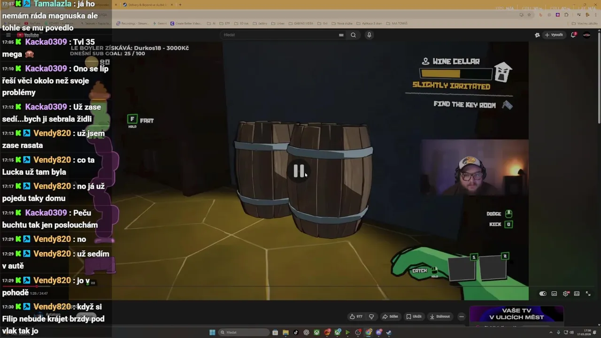Open Chrome extensions puzzle icon
This screenshot has width=601, height=338.
566,15
